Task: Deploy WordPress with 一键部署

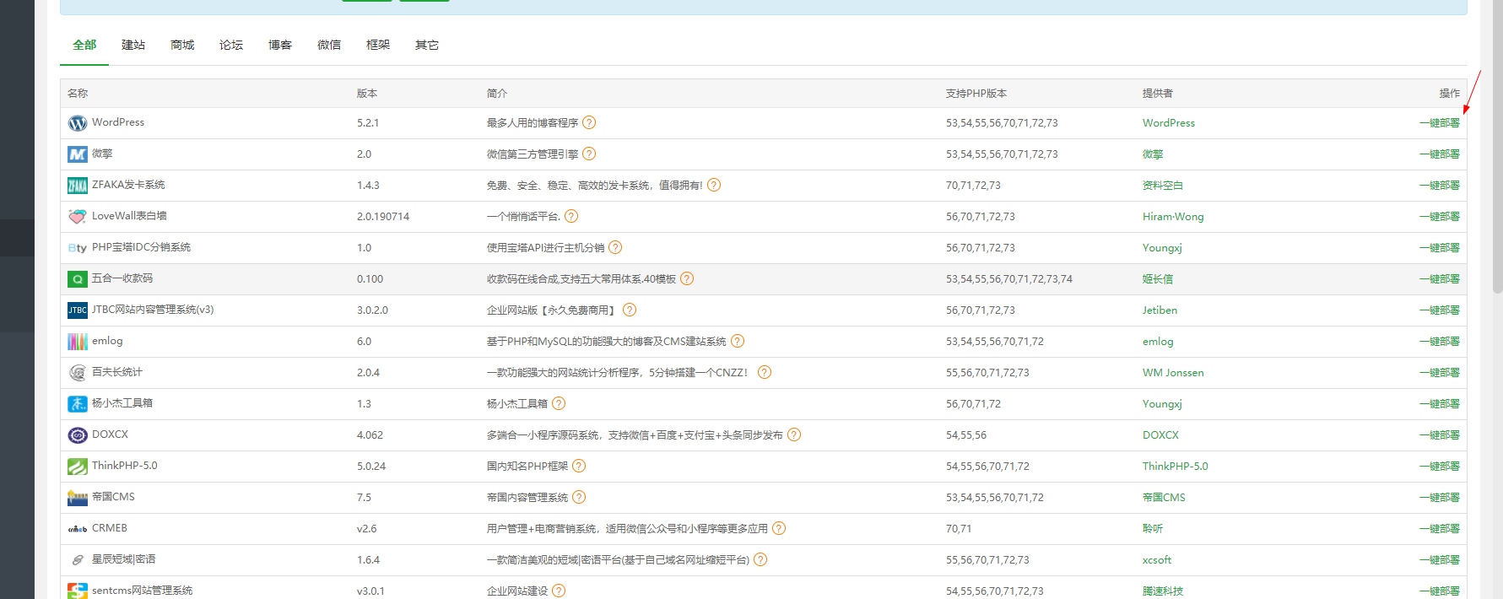Action: (1440, 123)
